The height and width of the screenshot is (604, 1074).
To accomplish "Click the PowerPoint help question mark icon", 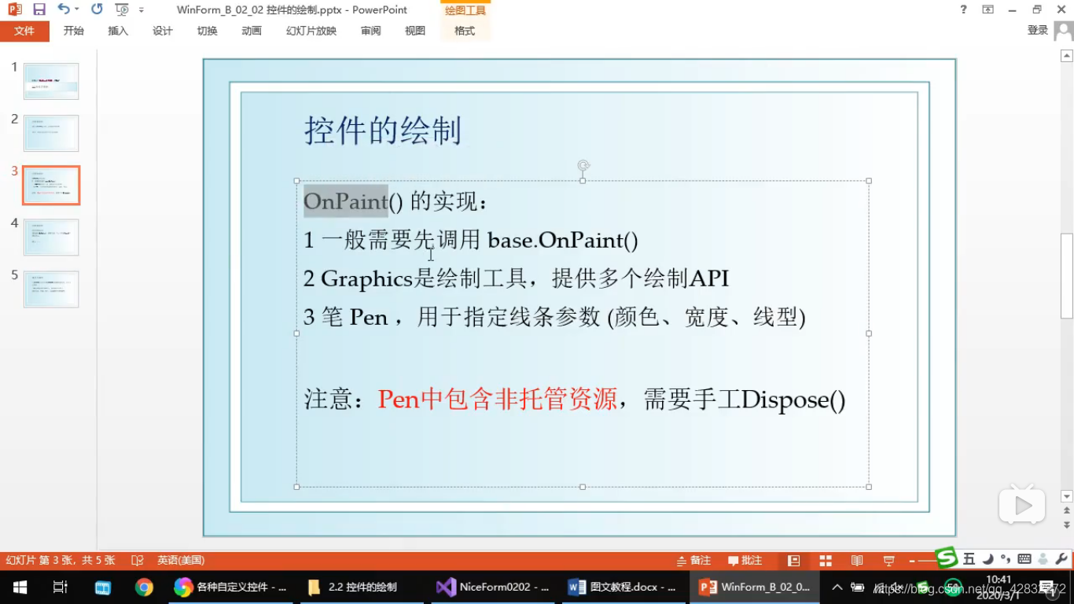I will (963, 9).
